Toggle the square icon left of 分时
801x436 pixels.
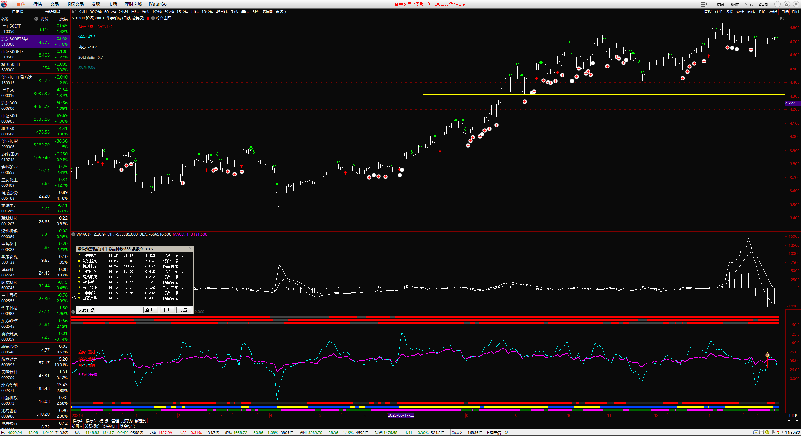(74, 12)
